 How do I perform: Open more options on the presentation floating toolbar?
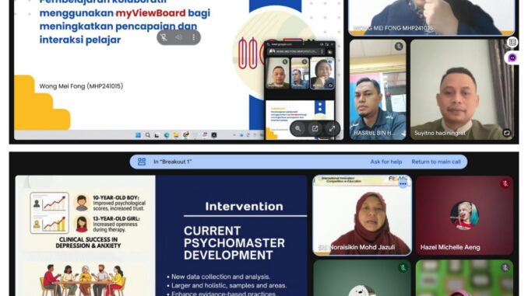pos(194,37)
